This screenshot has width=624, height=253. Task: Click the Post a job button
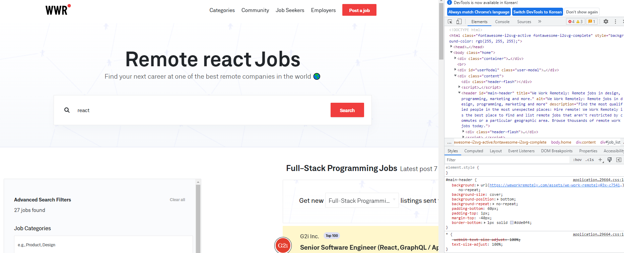(x=359, y=10)
